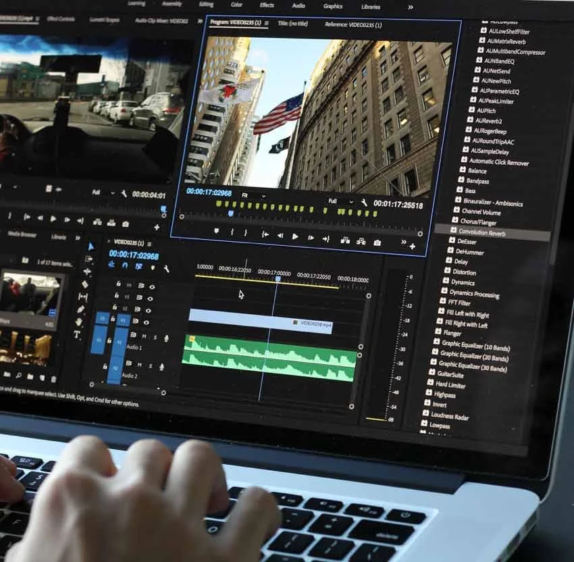
Task: Expand source panel tabs overflow chevrons
Action: click(x=200, y=21)
